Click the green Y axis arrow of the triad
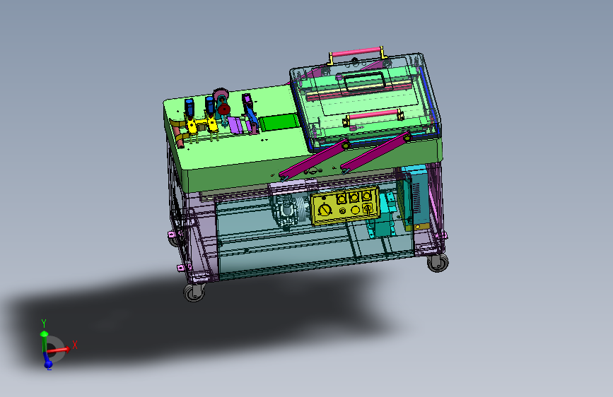Image resolution: width=613 pixels, height=397 pixels. click(x=44, y=340)
